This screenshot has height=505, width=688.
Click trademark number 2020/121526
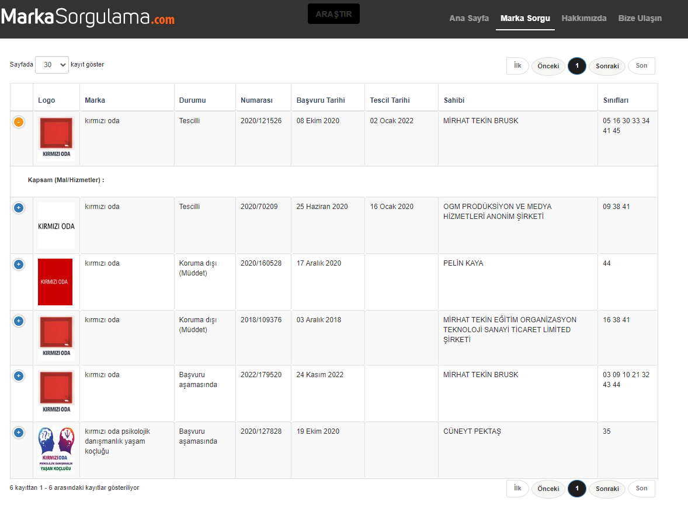(261, 121)
